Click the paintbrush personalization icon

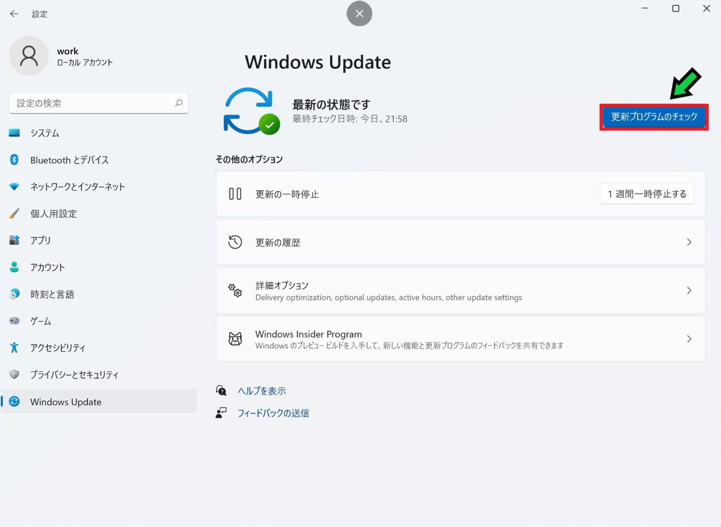15,214
